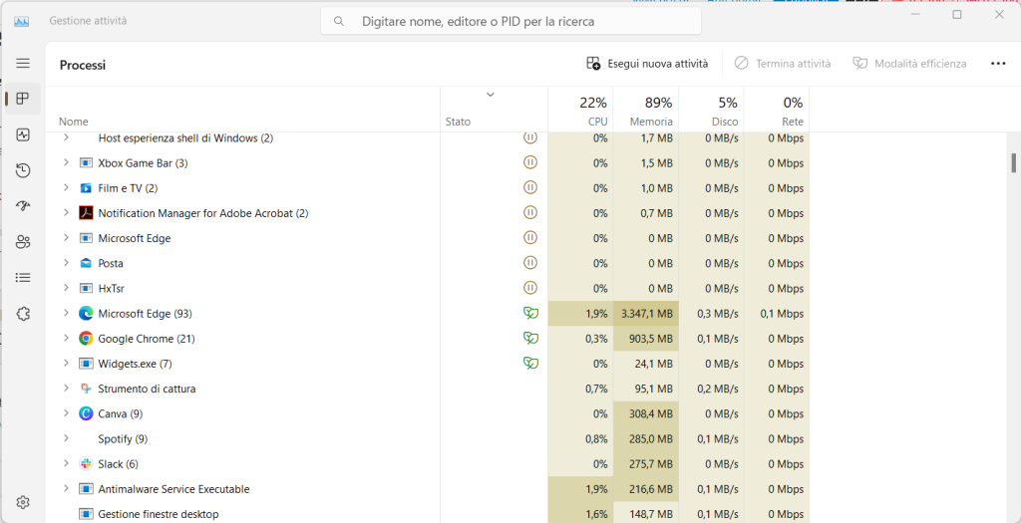Expand Microsoft Edge (93) process group

point(66,314)
